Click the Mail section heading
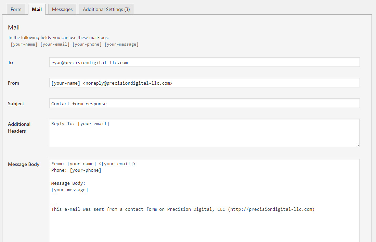 point(14,27)
